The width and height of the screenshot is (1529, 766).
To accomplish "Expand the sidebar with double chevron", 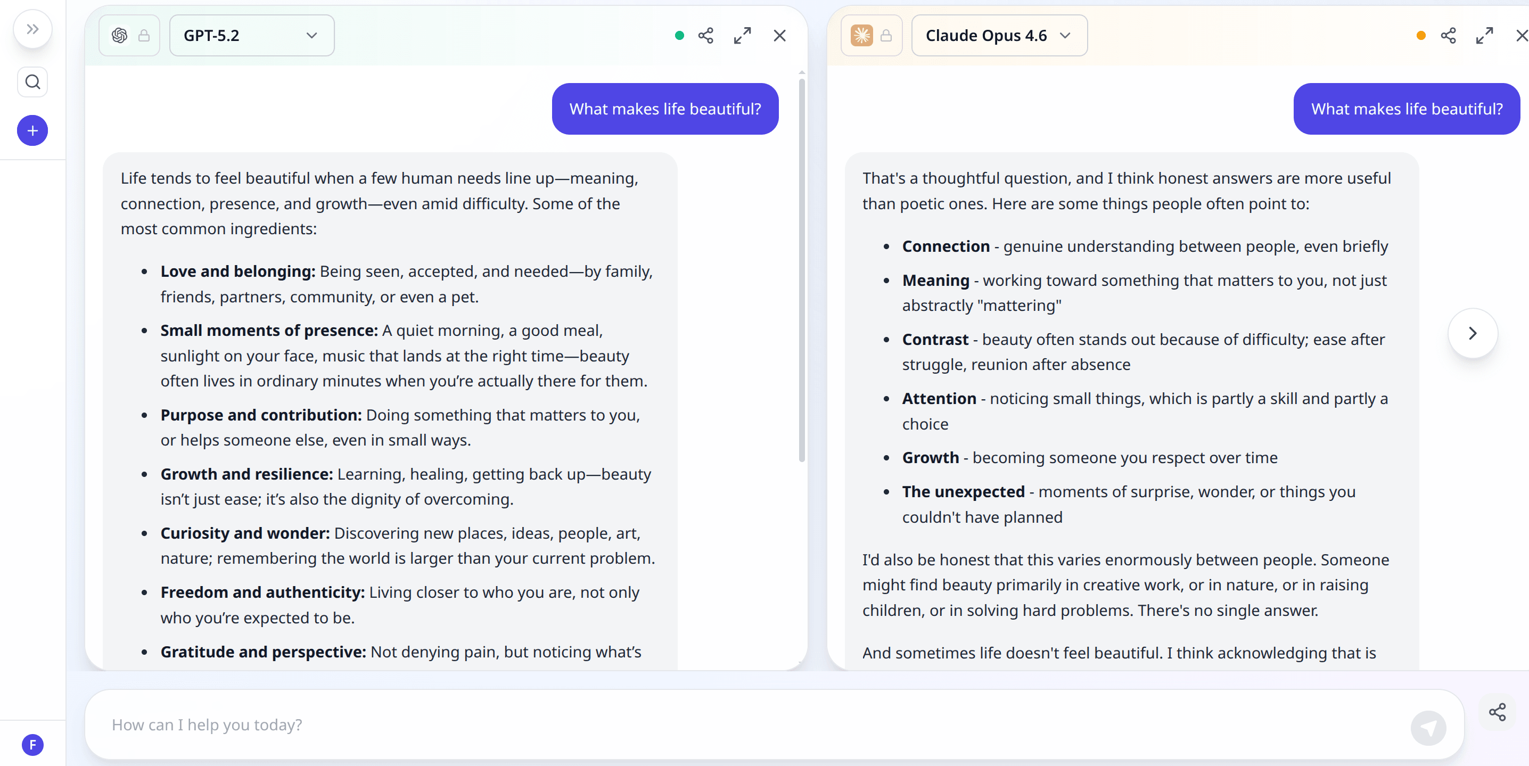I will (x=32, y=29).
